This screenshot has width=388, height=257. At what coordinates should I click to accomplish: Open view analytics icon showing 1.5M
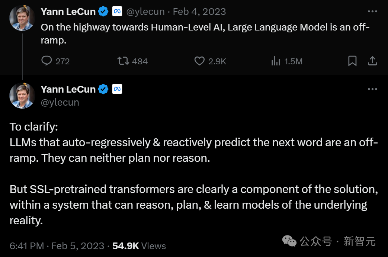pos(276,61)
